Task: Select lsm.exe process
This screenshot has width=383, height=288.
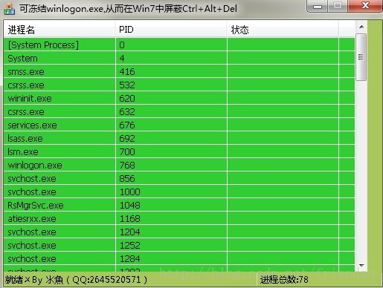Action: click(179, 151)
